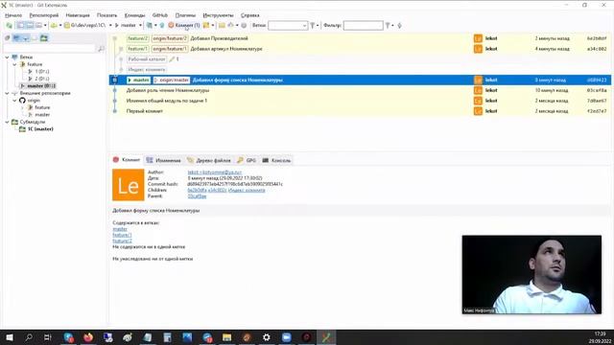Open the Показать menu
The image size is (614, 345).
click(x=106, y=15)
